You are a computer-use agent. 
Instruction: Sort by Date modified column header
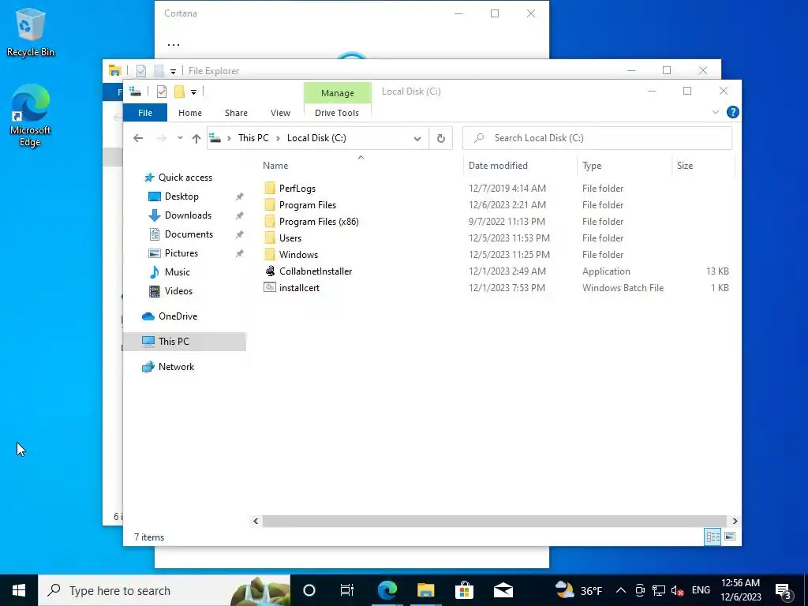tap(498, 166)
